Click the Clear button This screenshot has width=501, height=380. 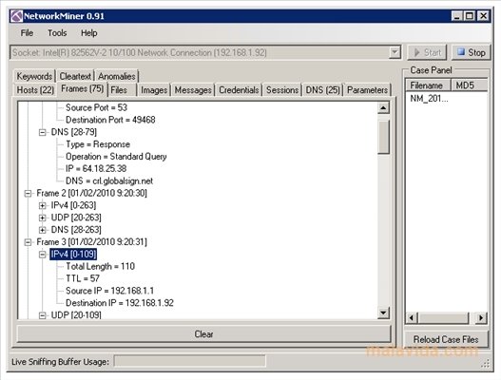pyautogui.click(x=203, y=334)
